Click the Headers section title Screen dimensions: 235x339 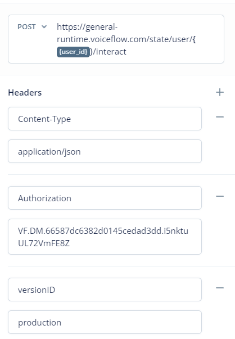pyautogui.click(x=25, y=93)
